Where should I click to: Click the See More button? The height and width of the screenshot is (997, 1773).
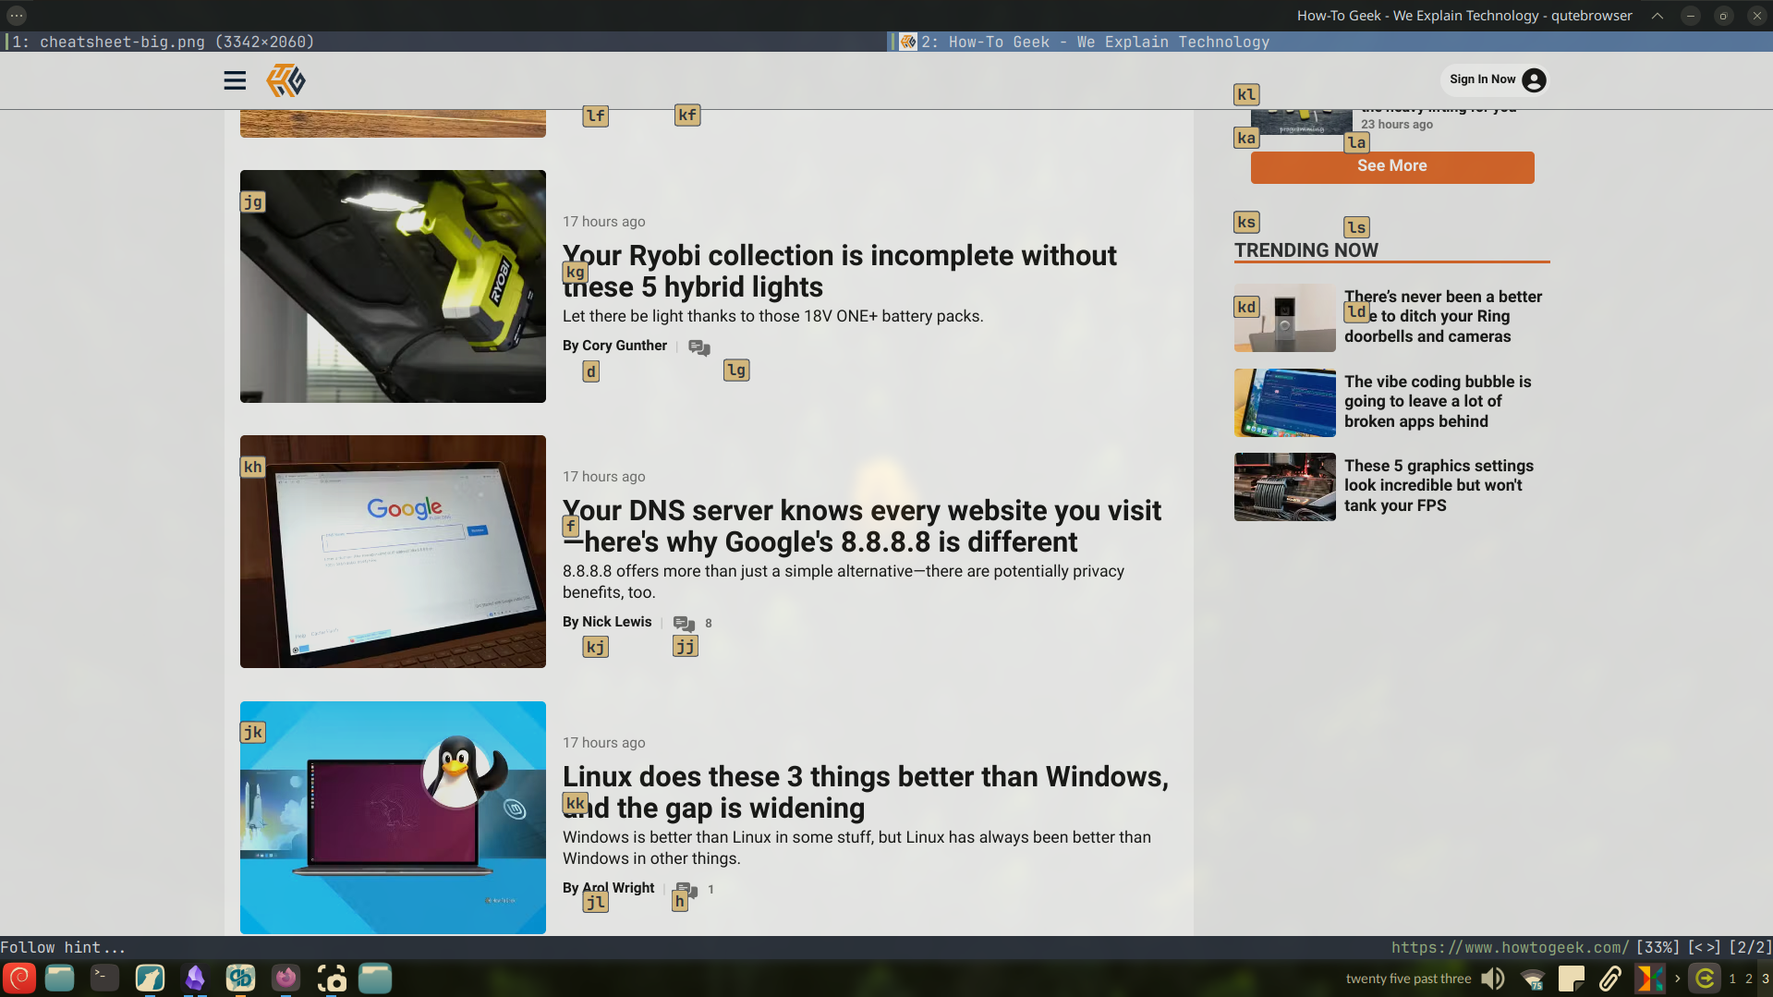point(1391,166)
